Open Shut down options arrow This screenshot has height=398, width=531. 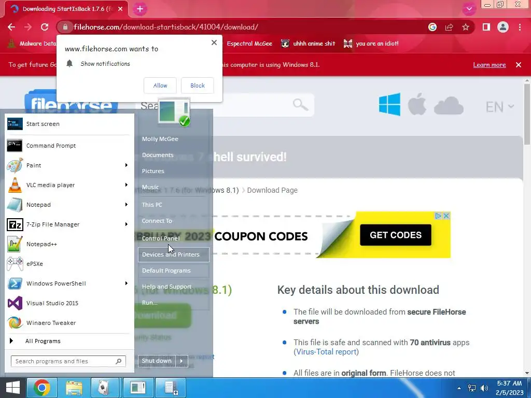point(181,361)
